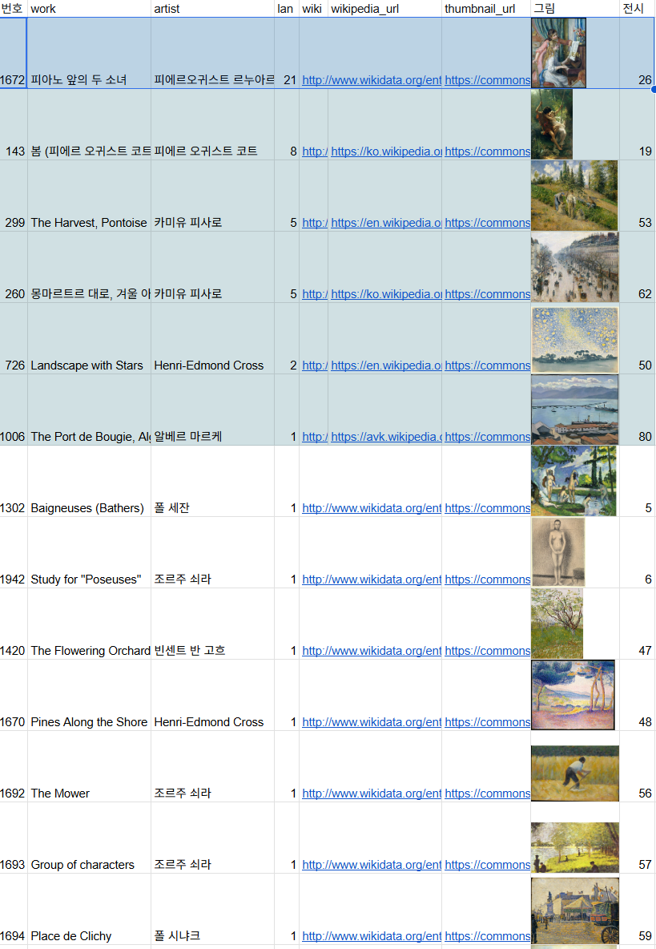Open en.wikipedia link for The Harvest, Pontoise
The height and width of the screenshot is (949, 656).
pyautogui.click(x=386, y=223)
